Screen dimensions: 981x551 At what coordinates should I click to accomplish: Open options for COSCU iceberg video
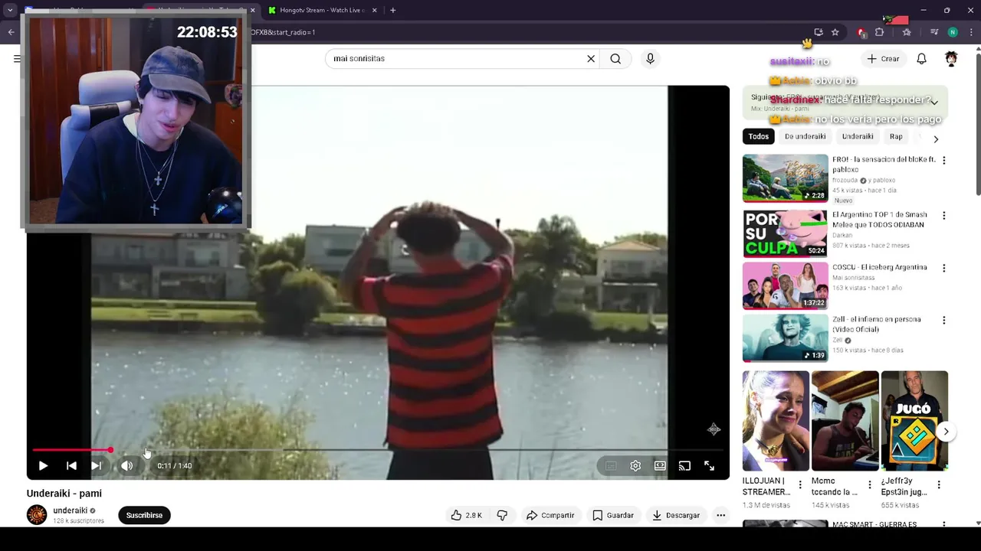point(943,268)
